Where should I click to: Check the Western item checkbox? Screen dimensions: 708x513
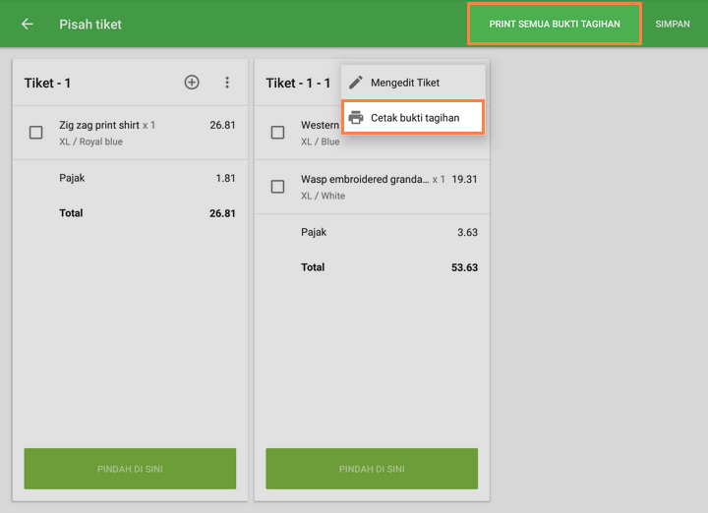(x=278, y=133)
